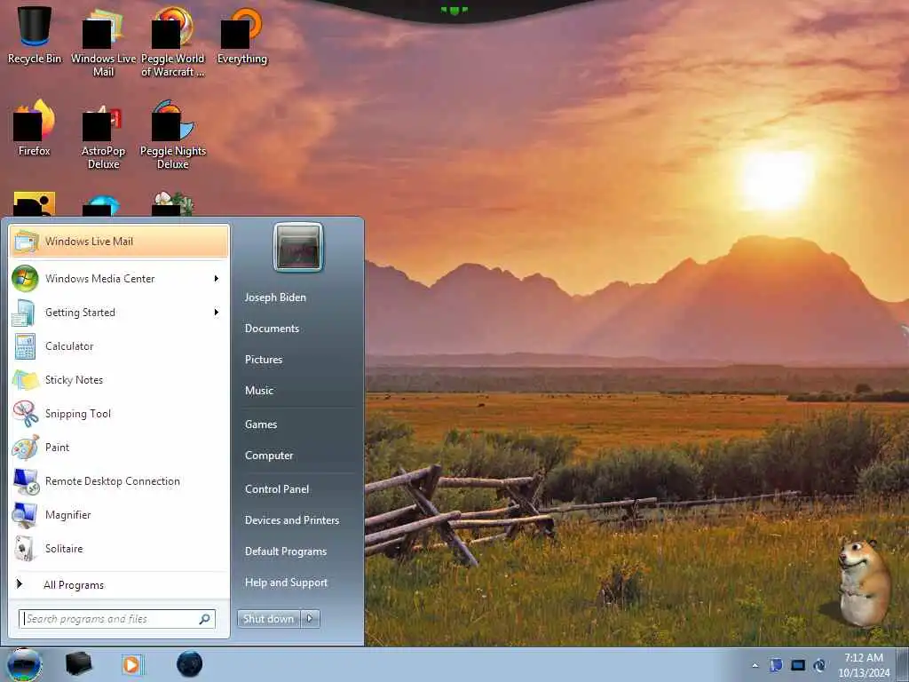Screen dimensions: 909x682
Task: Expand Getting Started submenu arrow
Action: click(217, 313)
